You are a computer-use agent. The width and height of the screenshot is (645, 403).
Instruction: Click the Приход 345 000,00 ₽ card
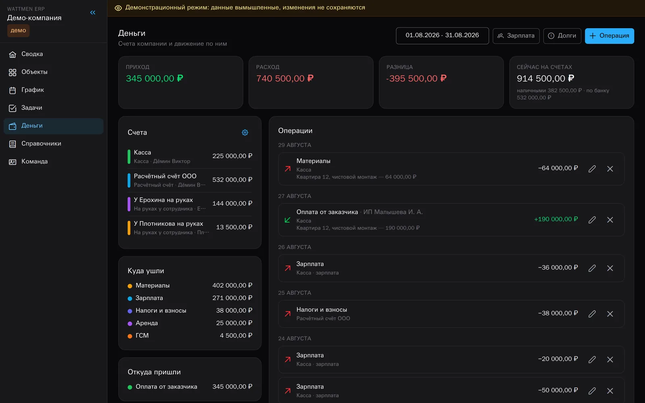(181, 82)
